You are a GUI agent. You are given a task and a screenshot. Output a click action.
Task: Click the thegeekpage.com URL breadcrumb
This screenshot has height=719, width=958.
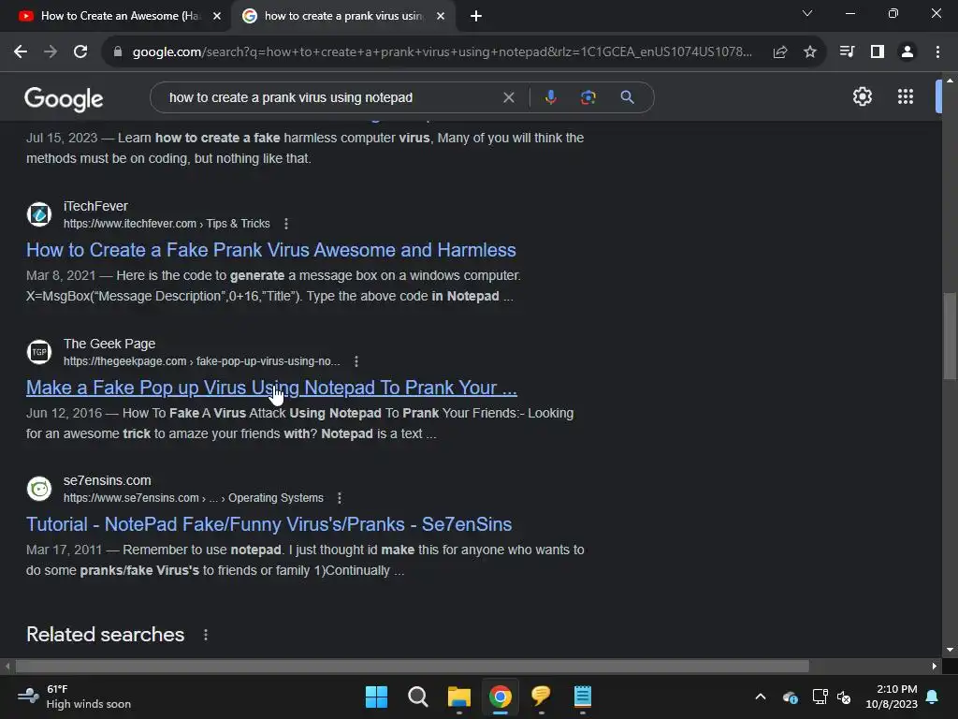coord(202,361)
